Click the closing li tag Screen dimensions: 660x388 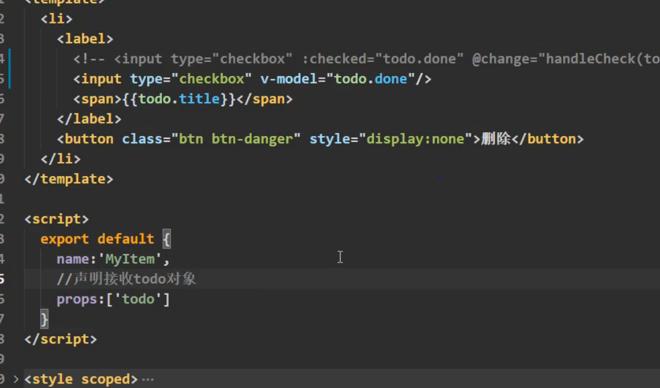[61, 159]
